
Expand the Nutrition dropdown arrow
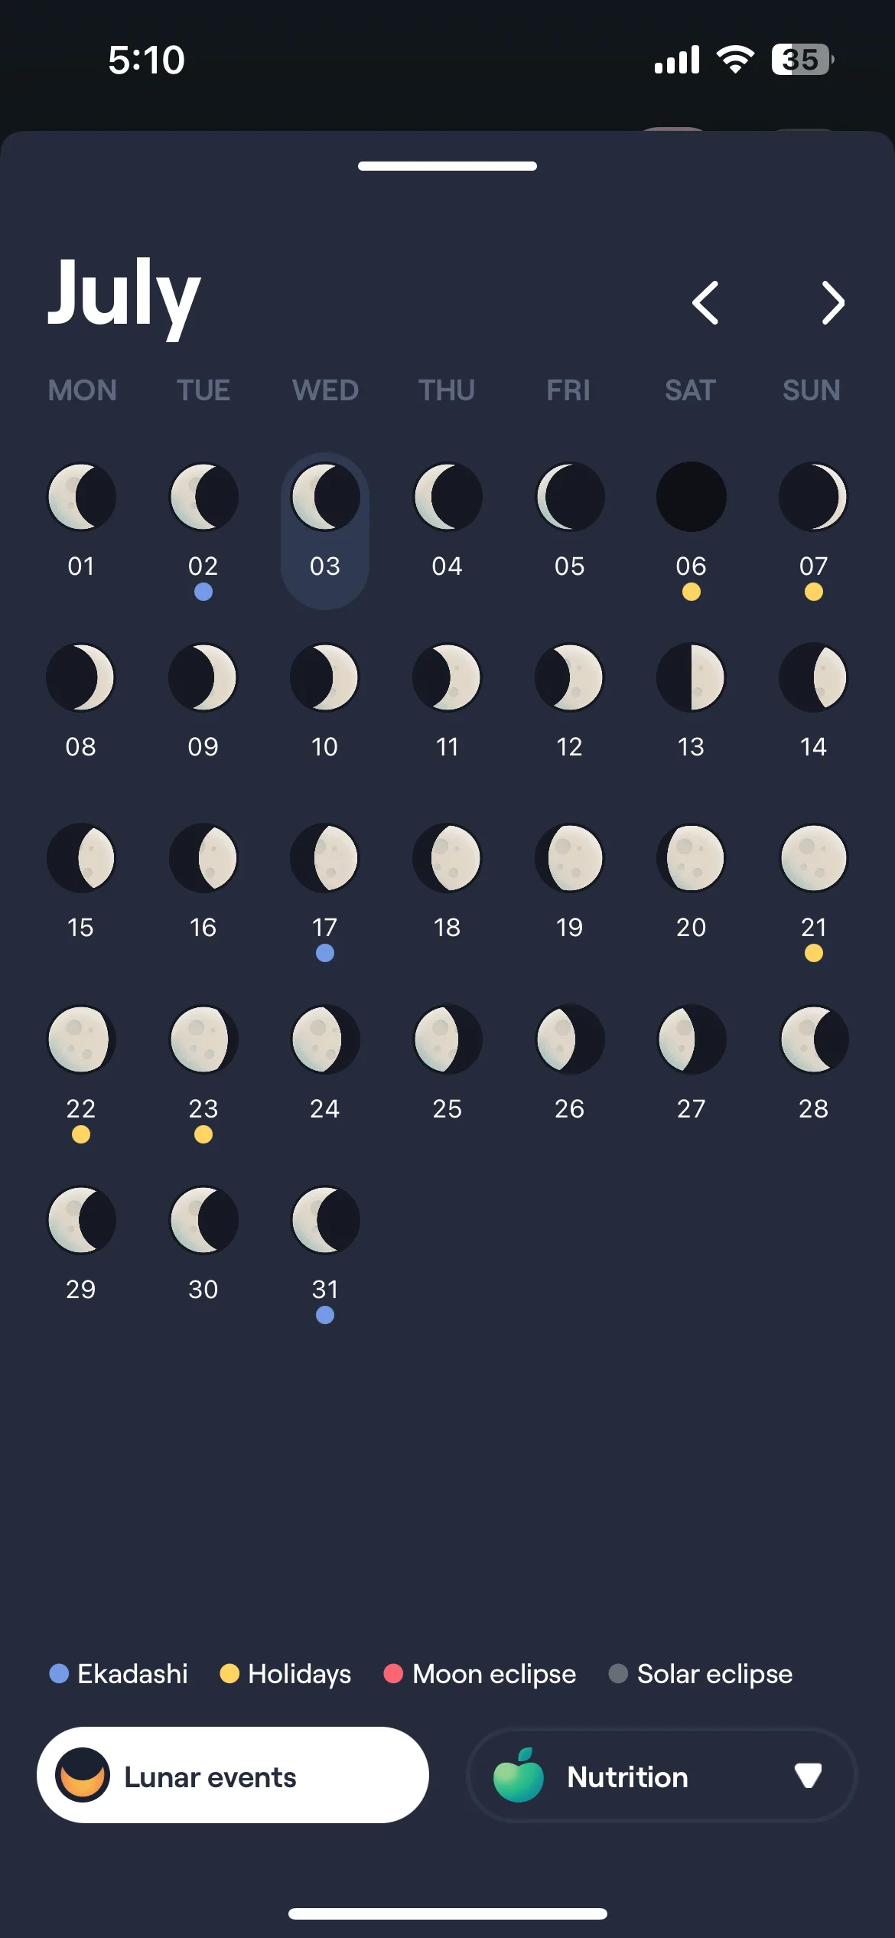[x=808, y=1775]
